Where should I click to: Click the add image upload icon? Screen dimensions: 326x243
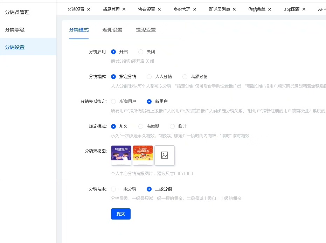pos(165,155)
